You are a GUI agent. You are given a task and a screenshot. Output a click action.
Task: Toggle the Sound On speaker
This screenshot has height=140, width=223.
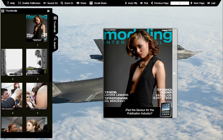tap(45, 3)
